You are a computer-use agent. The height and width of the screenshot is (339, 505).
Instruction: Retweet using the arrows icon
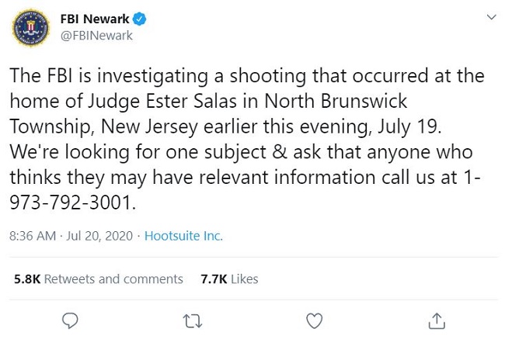192,321
